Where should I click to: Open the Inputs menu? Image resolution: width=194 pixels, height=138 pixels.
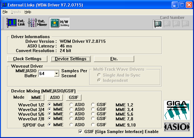tap(16, 12)
